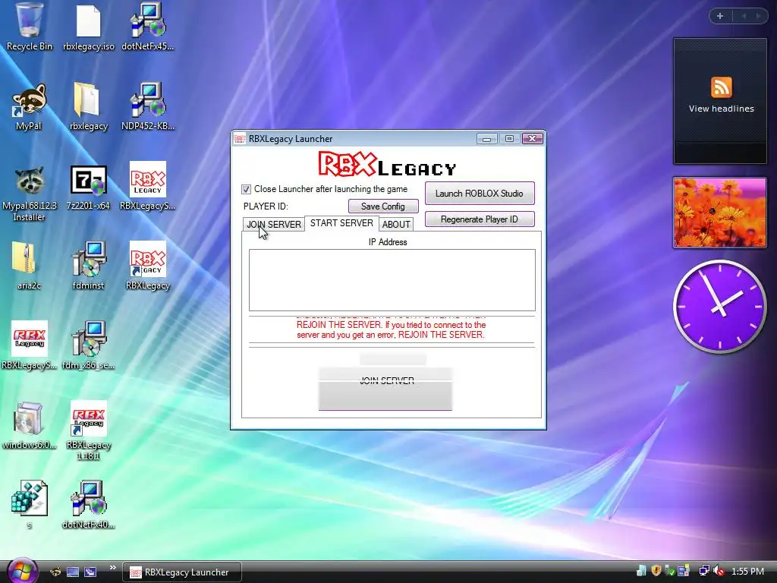777x583 pixels.
Task: Toggle Close Launcher after launching checkbox
Action: [247, 189]
